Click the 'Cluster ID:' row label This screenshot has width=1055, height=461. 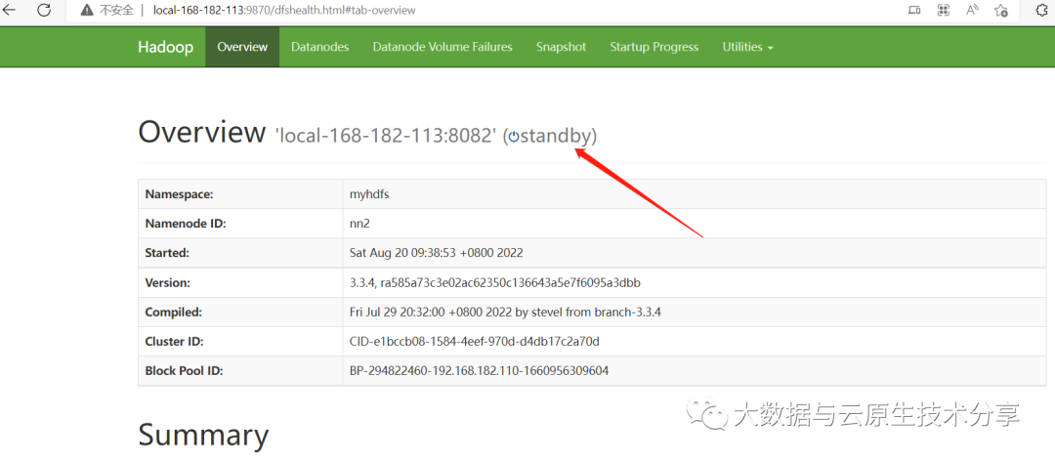174,342
